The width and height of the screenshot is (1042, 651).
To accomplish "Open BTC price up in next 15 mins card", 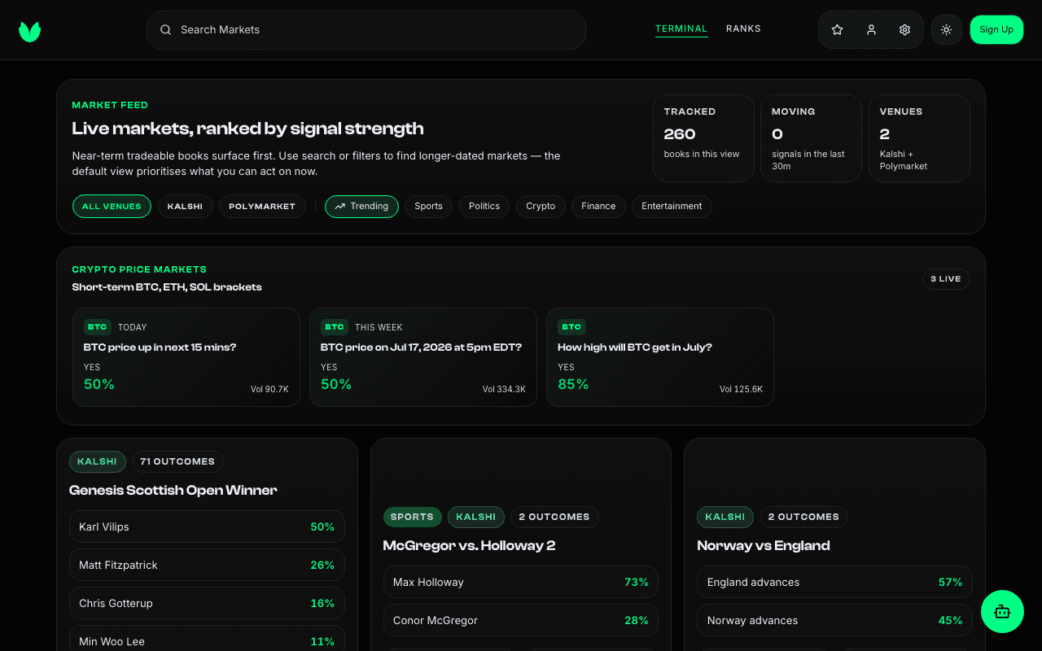I will coord(186,357).
